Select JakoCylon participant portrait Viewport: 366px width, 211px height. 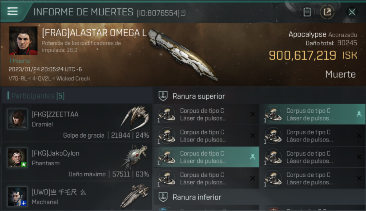point(17,158)
